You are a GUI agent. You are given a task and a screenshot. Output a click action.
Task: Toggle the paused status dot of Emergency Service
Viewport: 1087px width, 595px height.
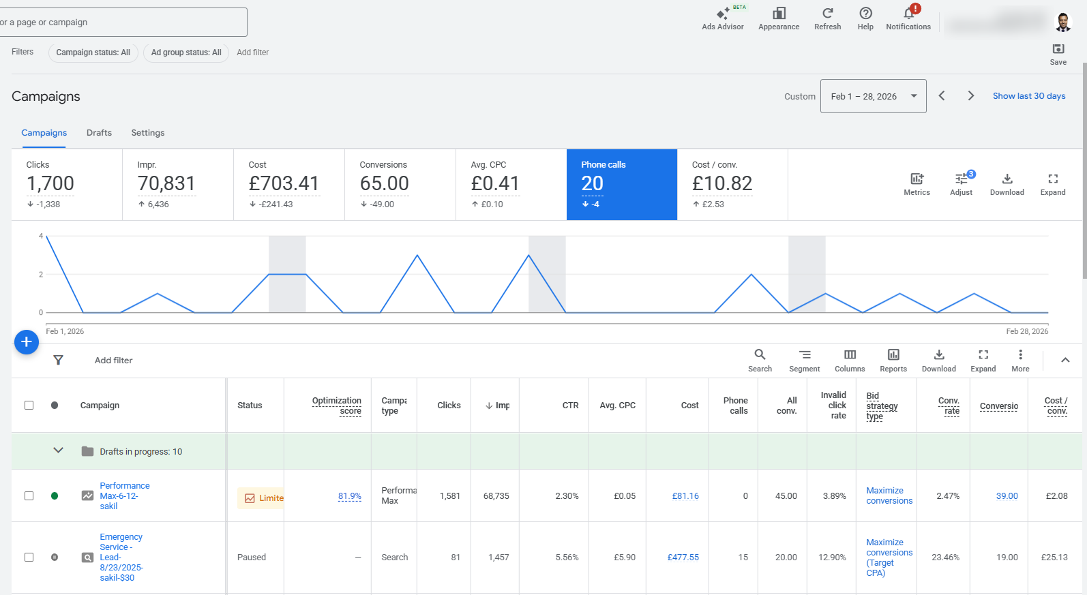pyautogui.click(x=55, y=557)
